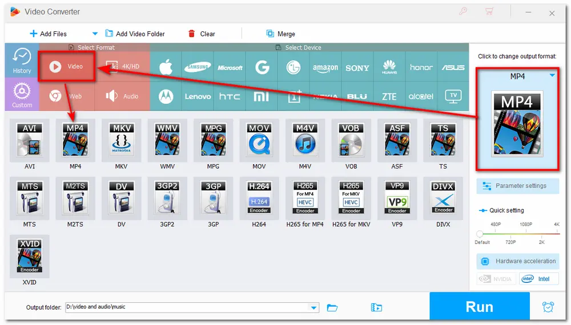
Task: Open ZTE device presets
Action: tap(389, 96)
